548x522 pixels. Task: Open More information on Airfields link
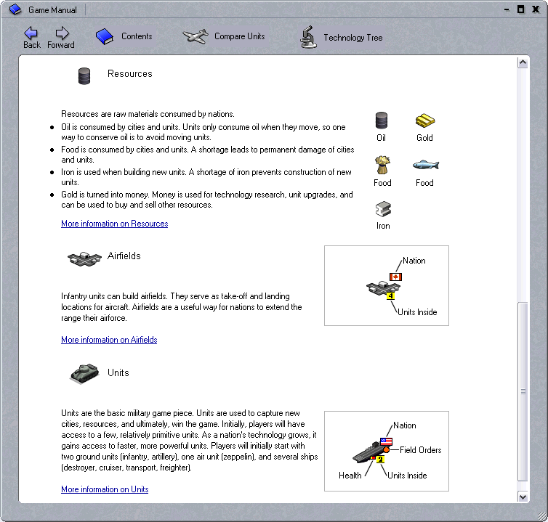109,340
